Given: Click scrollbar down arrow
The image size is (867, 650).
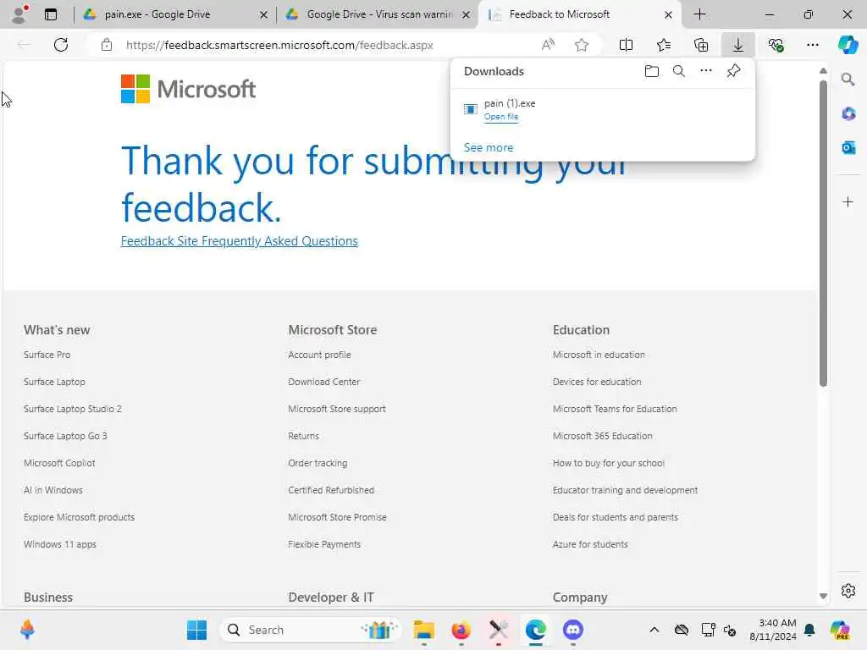Looking at the screenshot, I should [823, 597].
